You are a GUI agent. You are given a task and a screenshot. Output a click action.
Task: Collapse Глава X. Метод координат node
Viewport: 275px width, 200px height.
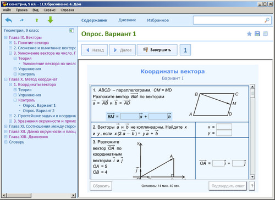[5, 79]
